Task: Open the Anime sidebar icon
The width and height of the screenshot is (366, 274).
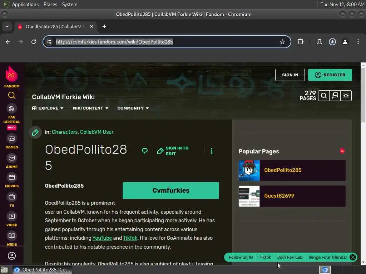Action: pyautogui.click(x=12, y=158)
